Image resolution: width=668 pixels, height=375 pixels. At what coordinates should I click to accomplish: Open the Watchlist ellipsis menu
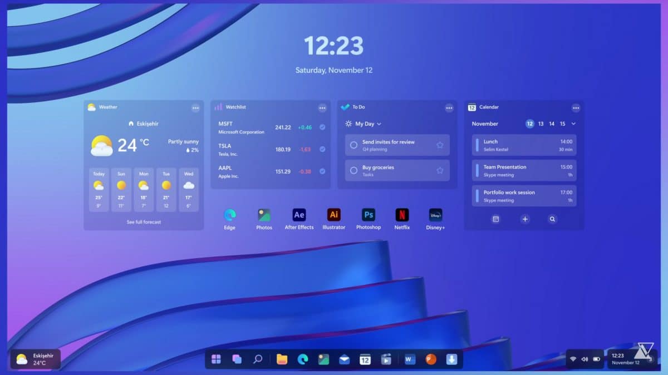[322, 108]
